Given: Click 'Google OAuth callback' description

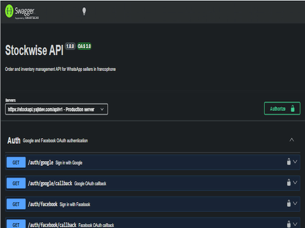Looking at the screenshot, I should [x=90, y=184].
